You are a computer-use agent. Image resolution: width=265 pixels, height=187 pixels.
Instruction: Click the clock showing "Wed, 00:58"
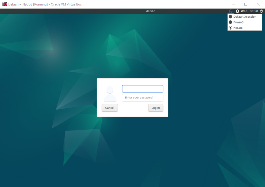tap(249, 11)
